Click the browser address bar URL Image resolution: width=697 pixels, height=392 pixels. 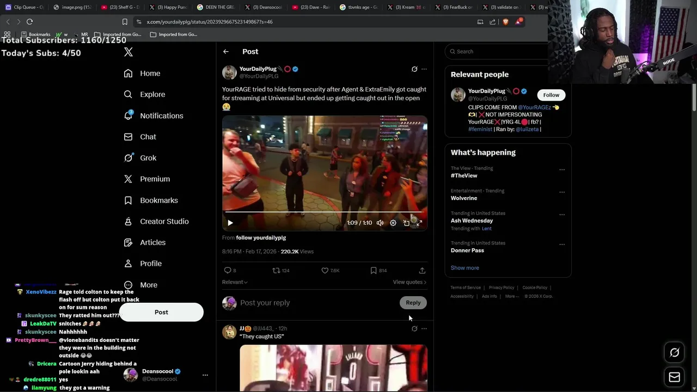(210, 22)
